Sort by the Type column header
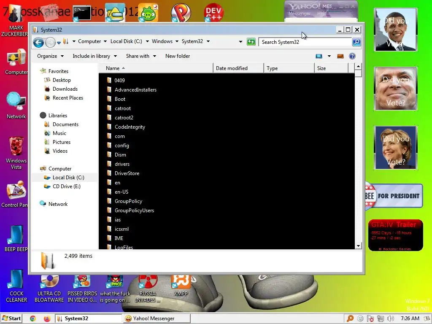The width and height of the screenshot is (432, 324). pyautogui.click(x=289, y=68)
